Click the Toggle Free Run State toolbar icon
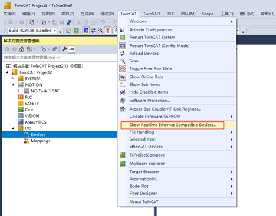276x216 pixels. point(108,31)
